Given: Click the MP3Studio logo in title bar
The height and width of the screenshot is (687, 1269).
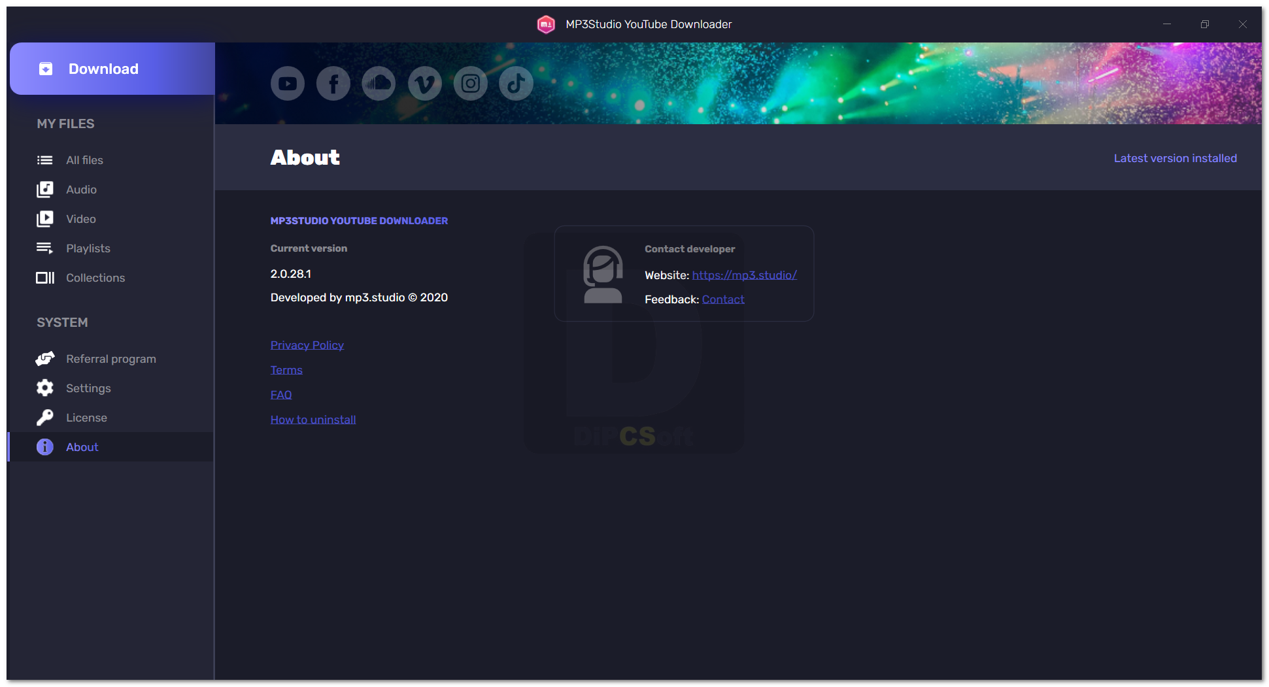Looking at the screenshot, I should [x=546, y=25].
